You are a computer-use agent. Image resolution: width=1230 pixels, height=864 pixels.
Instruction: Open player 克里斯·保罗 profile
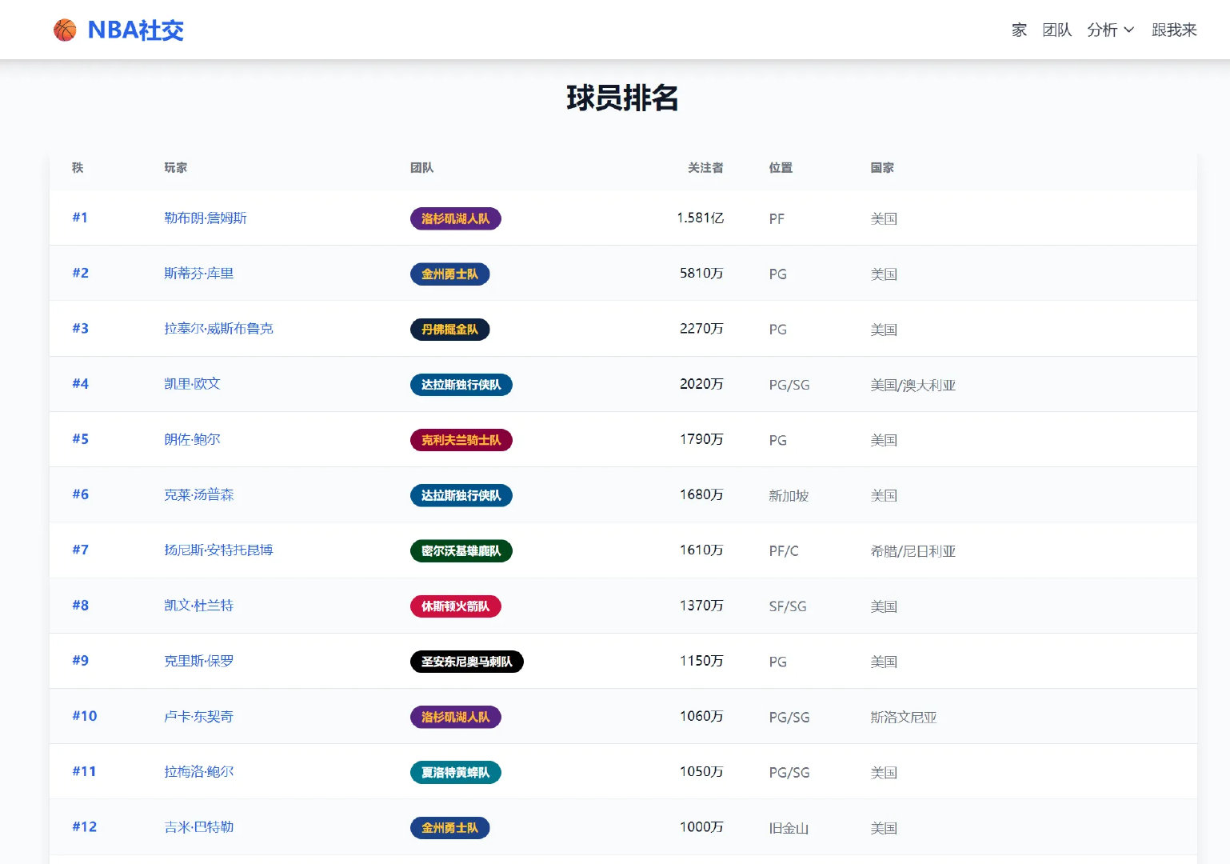coord(199,661)
